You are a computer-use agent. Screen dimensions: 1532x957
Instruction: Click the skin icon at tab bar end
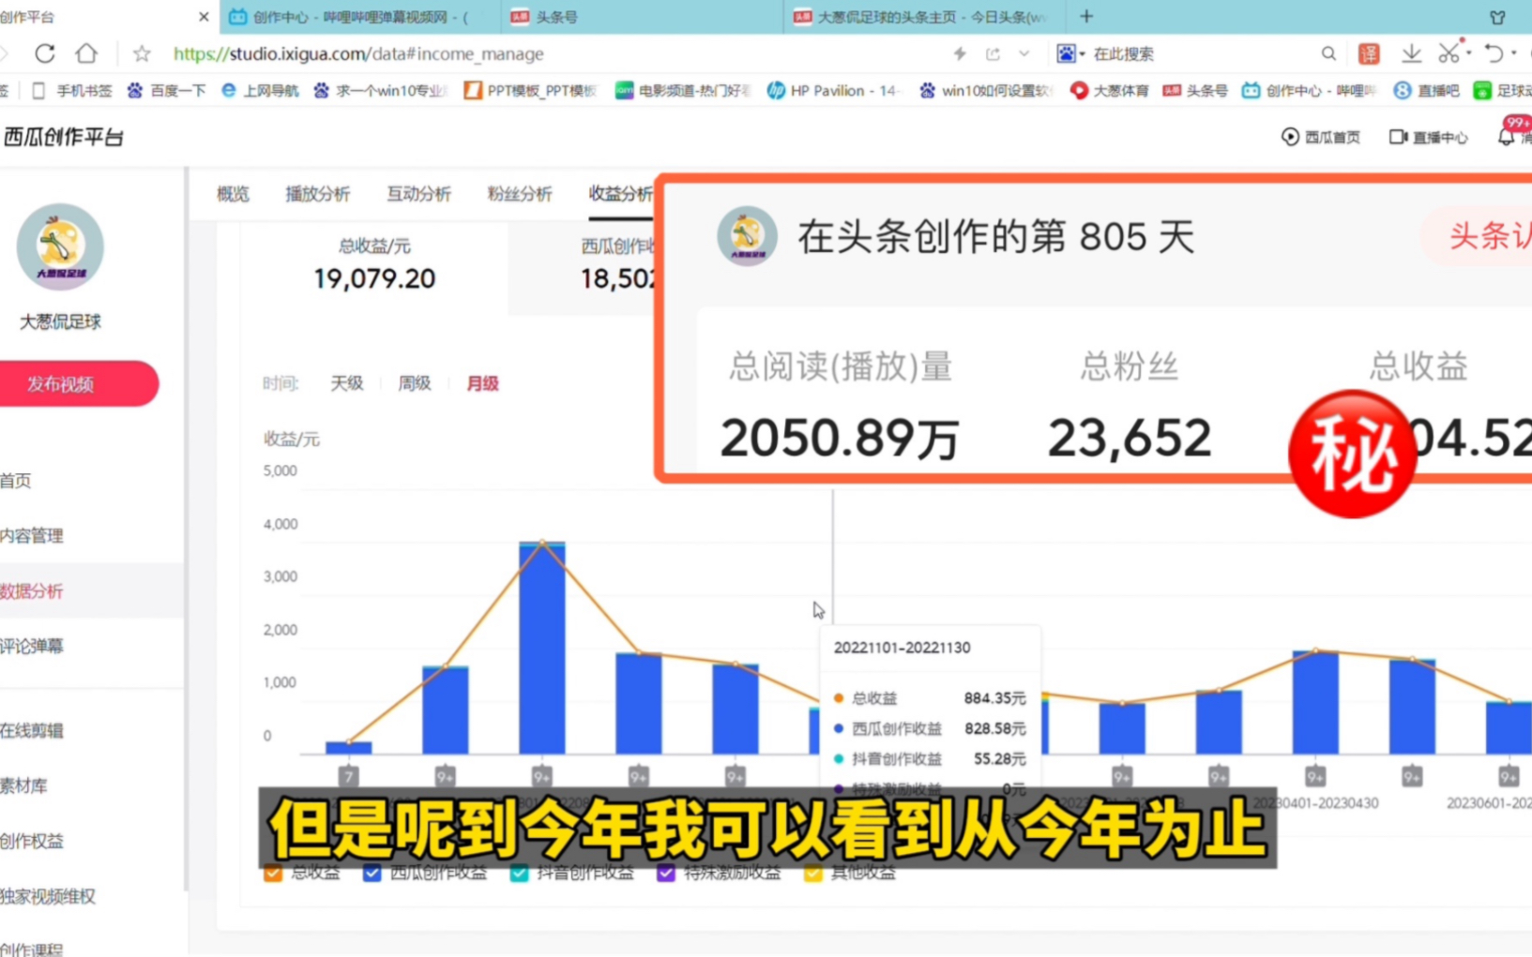pyautogui.click(x=1497, y=17)
